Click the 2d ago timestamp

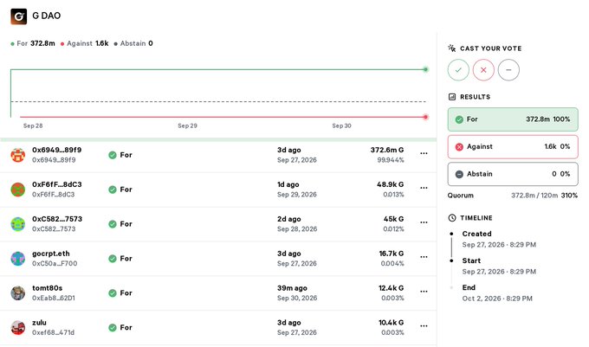pyautogui.click(x=288, y=219)
